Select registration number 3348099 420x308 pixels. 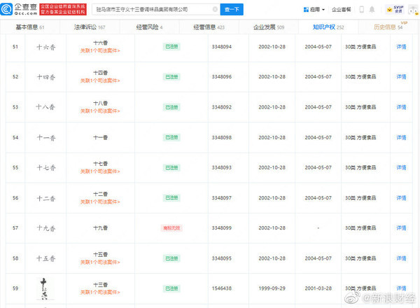click(221, 228)
